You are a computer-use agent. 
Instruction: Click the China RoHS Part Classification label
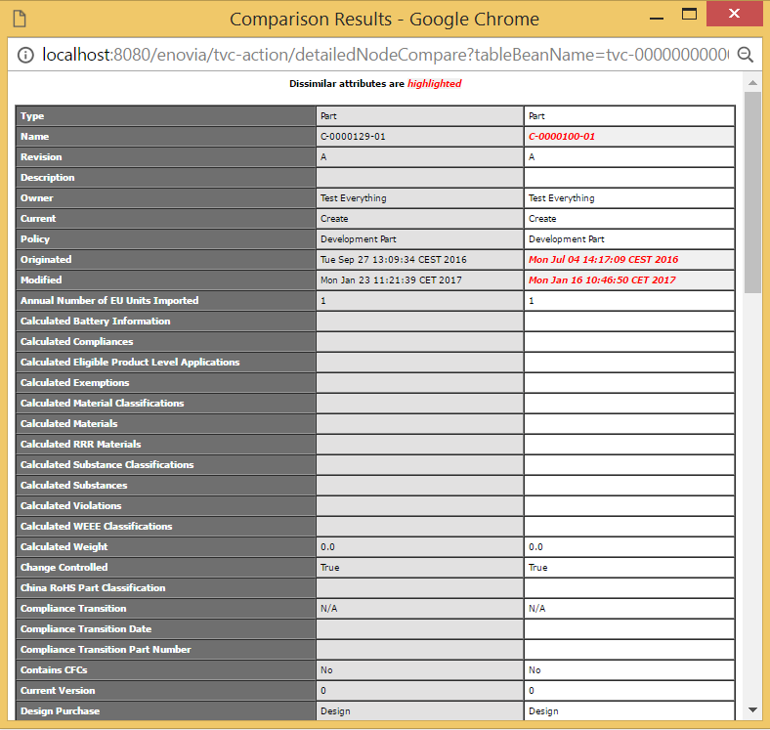(93, 588)
